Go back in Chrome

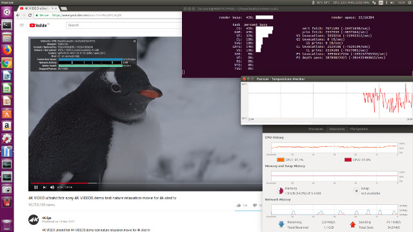(x=18, y=15)
